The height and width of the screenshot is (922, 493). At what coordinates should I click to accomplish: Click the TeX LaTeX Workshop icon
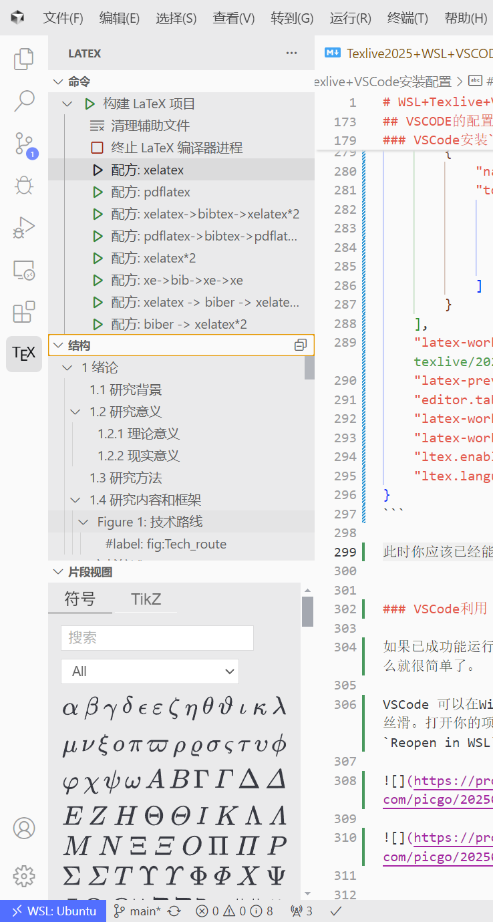point(24,354)
